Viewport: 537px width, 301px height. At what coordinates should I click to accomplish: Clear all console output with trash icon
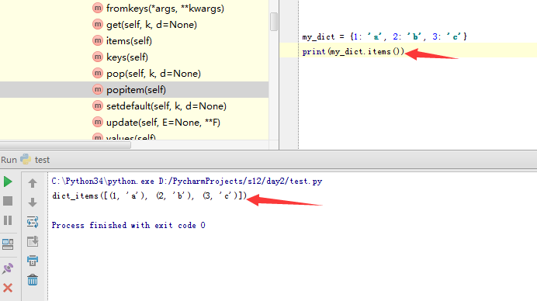[x=33, y=280]
